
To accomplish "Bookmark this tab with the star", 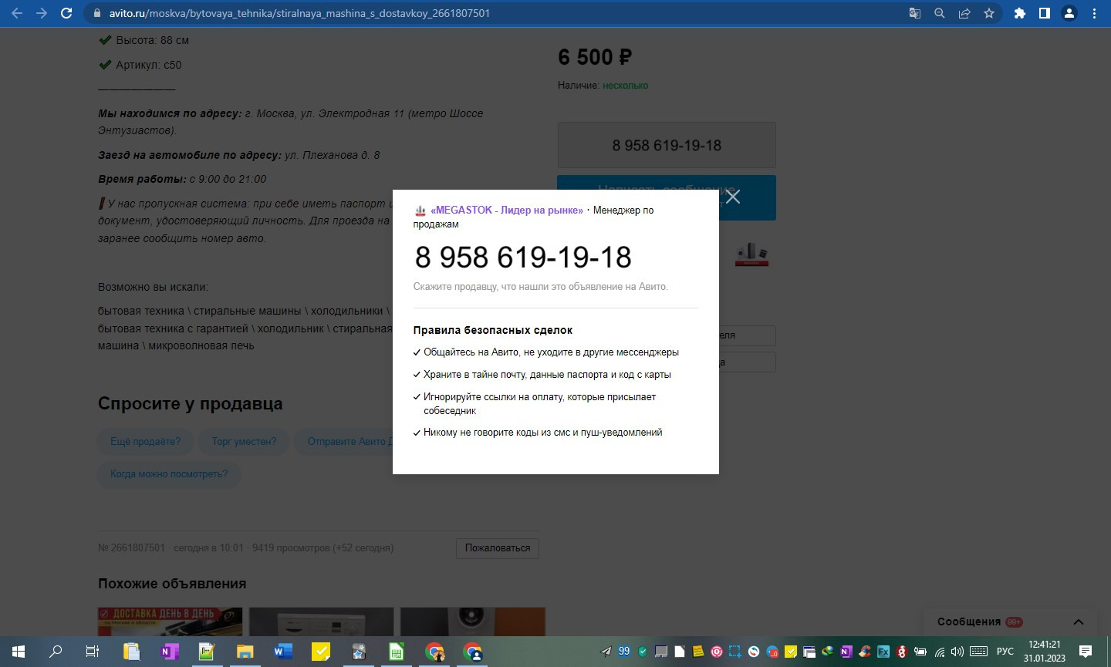I will click(989, 13).
